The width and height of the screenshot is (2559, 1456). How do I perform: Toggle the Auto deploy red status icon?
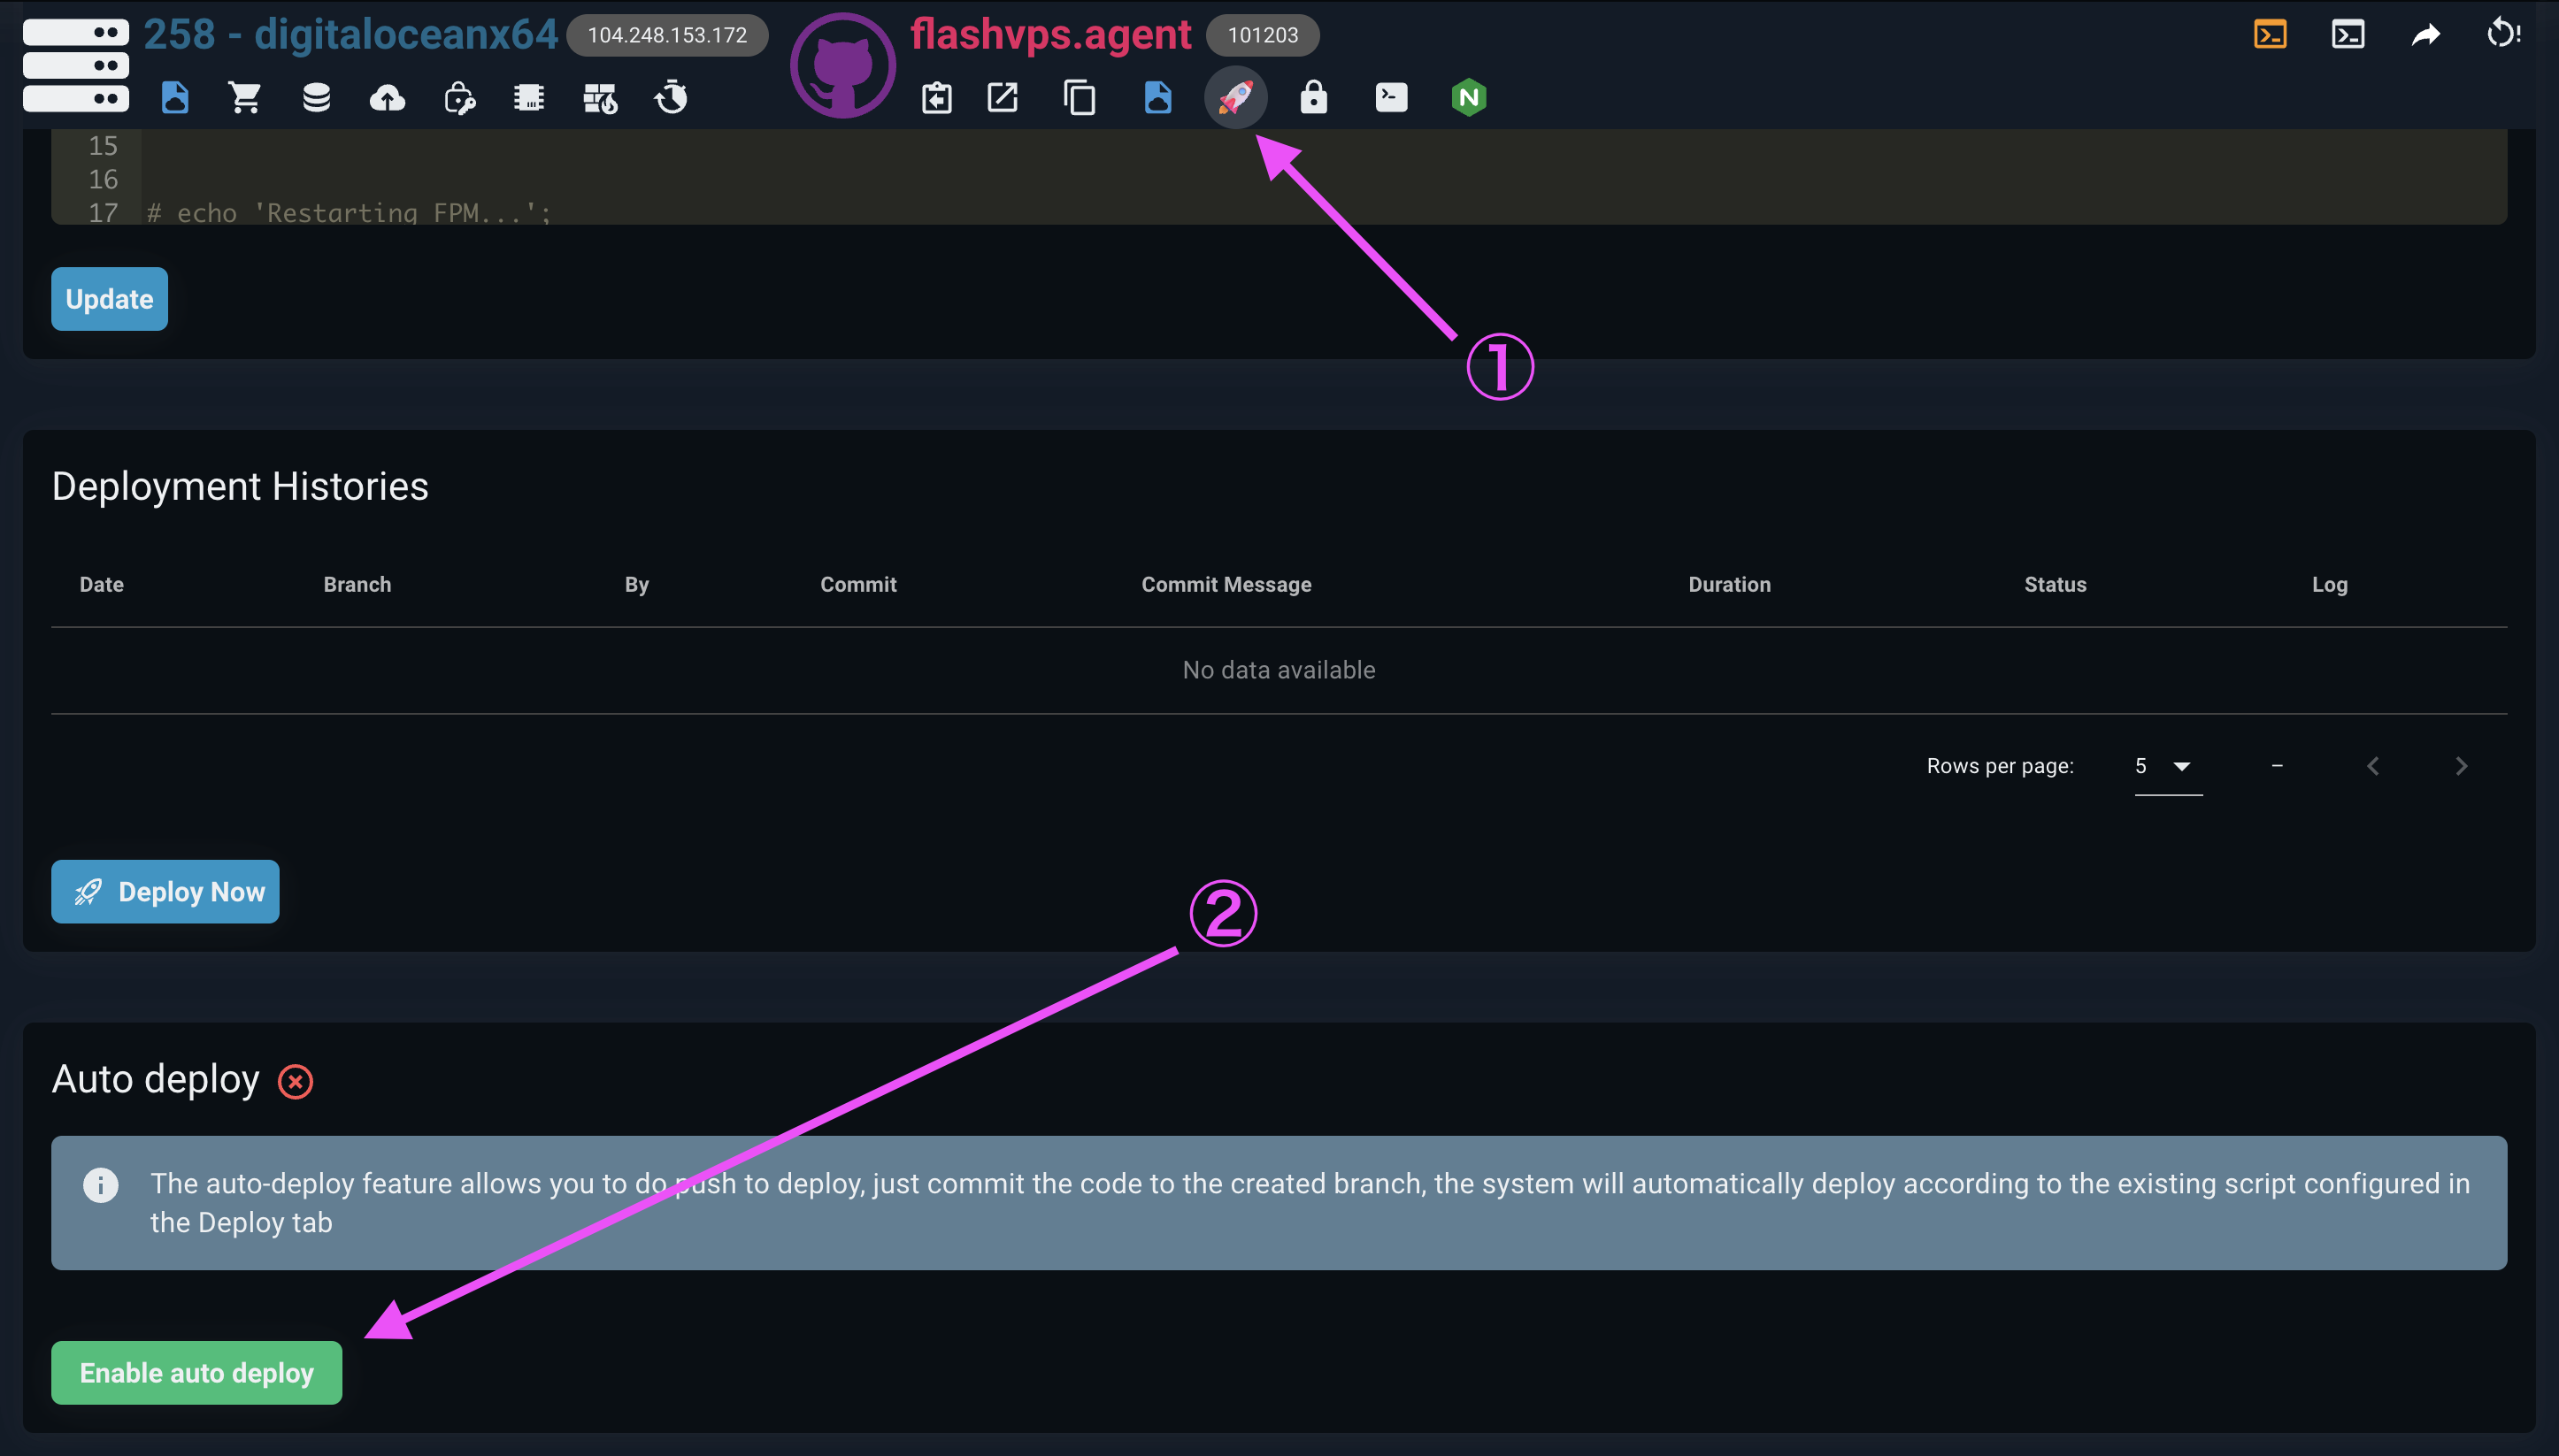[295, 1081]
